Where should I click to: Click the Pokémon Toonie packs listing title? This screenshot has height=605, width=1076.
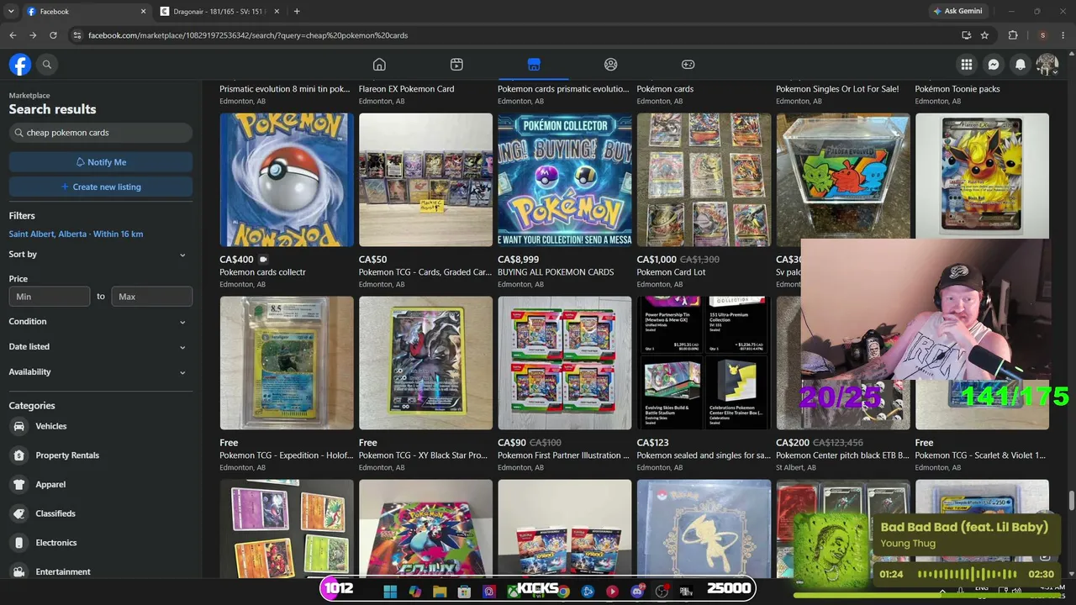(x=957, y=89)
